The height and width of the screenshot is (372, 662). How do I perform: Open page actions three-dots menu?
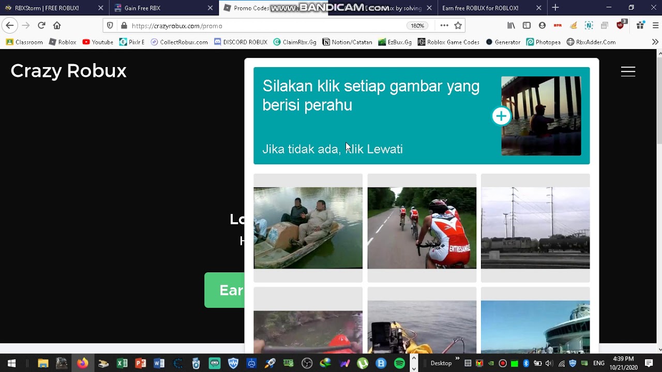click(x=444, y=25)
